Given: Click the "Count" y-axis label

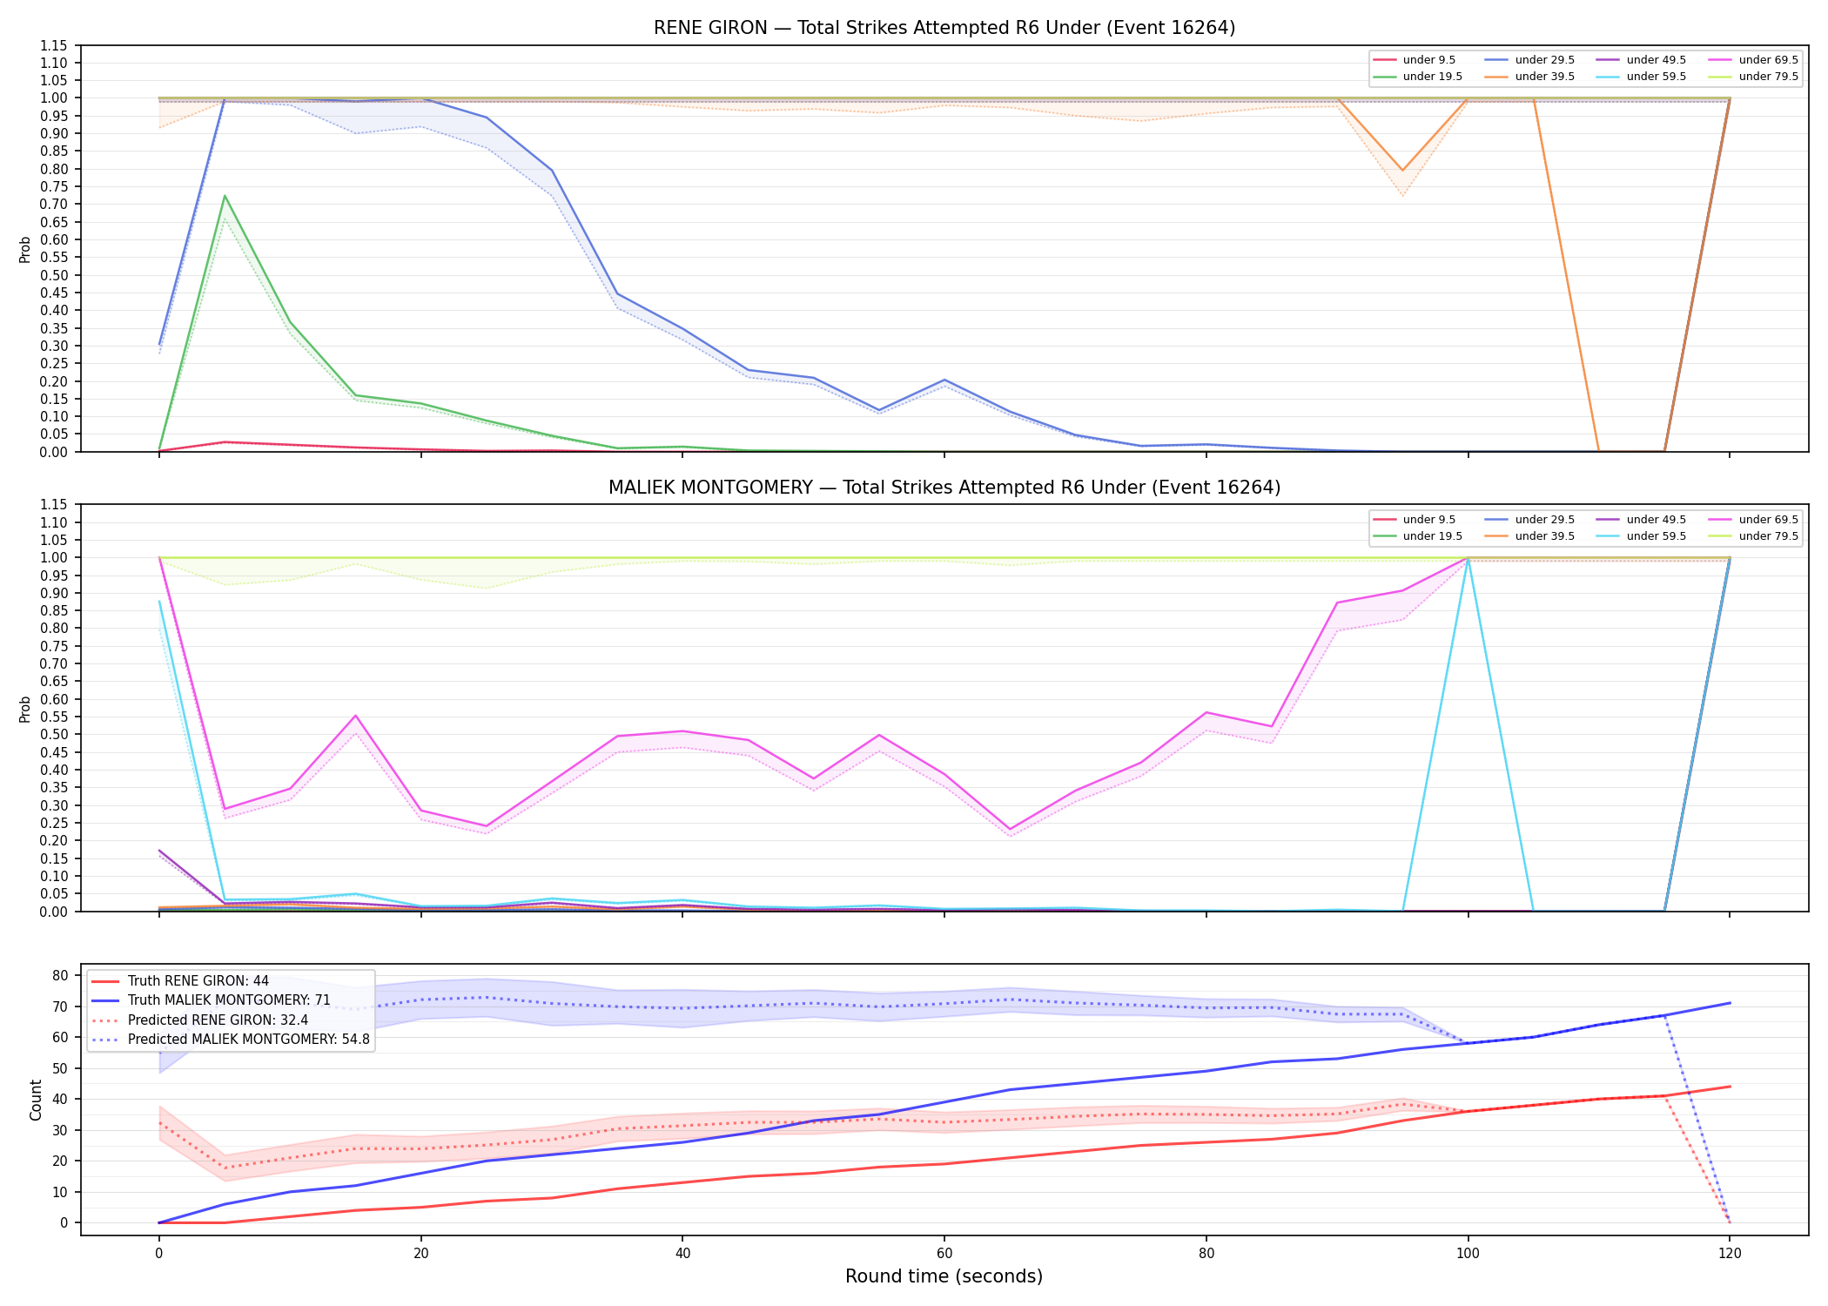Looking at the screenshot, I should coord(36,1100).
